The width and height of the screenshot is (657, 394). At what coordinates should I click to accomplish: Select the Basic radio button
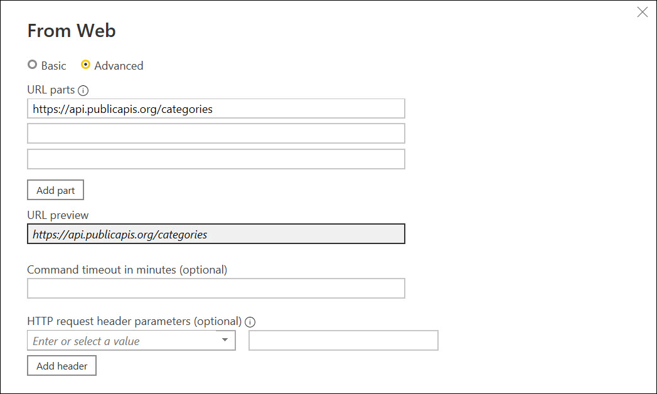pos(33,65)
